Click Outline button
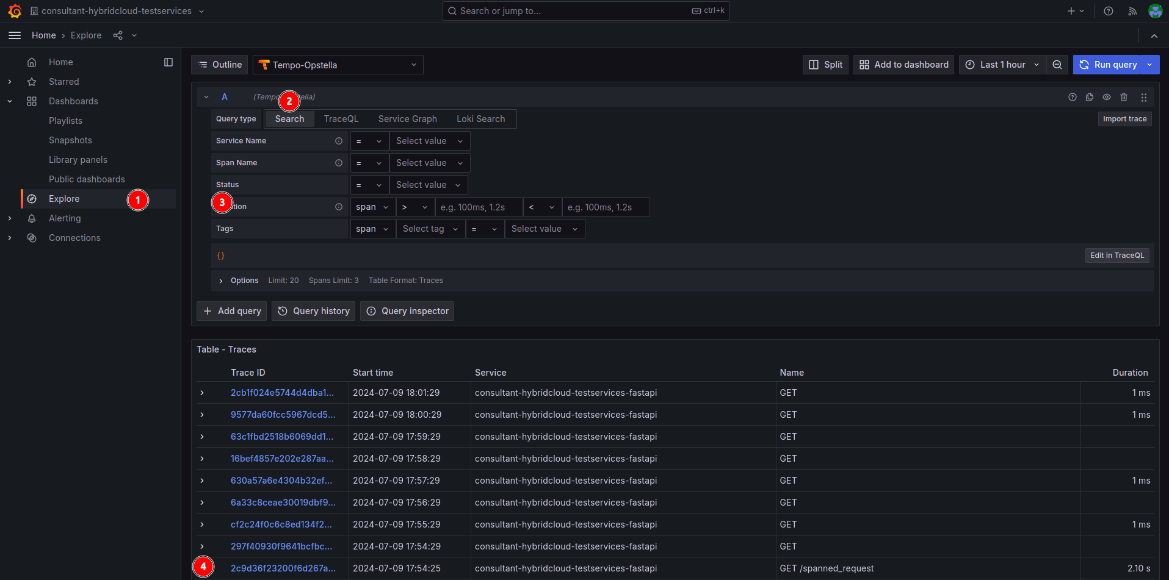Image resolution: width=1169 pixels, height=580 pixels. (x=220, y=65)
